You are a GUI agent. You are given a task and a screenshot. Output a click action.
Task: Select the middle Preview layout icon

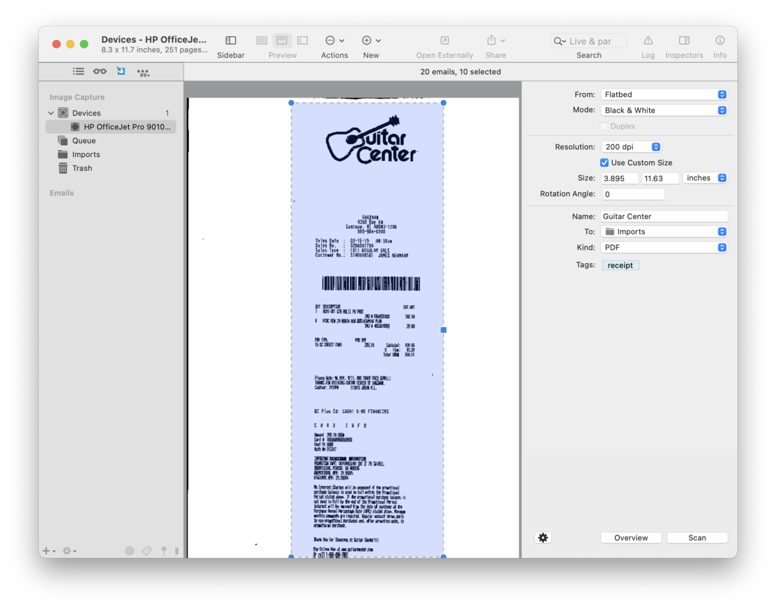coord(282,41)
